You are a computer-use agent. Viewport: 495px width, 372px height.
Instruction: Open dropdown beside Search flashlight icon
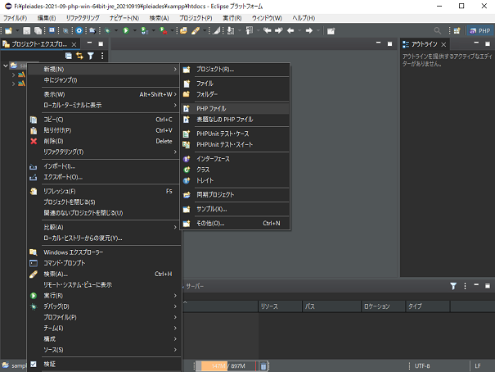point(205,30)
